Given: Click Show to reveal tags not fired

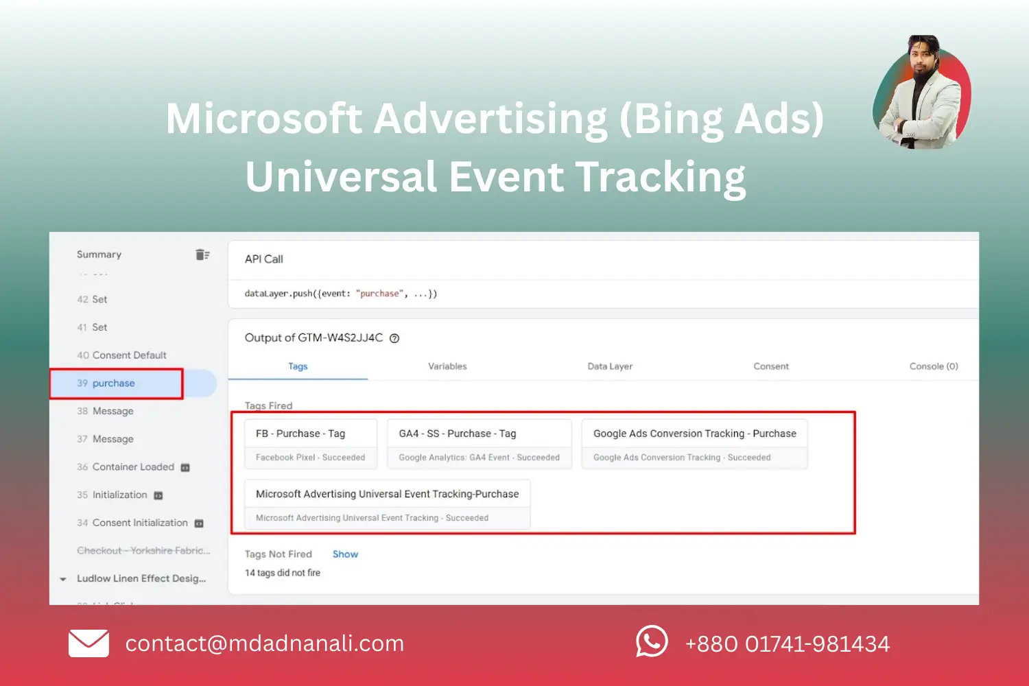Looking at the screenshot, I should [345, 554].
